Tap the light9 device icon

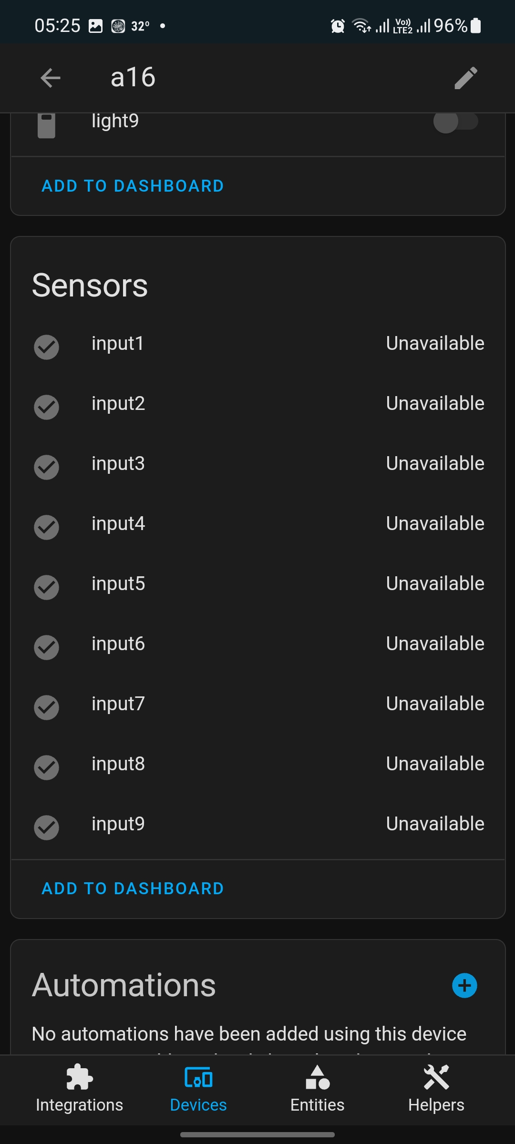point(46,125)
